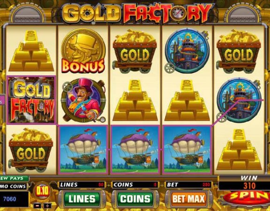Select the gold cart in the bottom-left reel
270x211 pixels.
pos(31,150)
